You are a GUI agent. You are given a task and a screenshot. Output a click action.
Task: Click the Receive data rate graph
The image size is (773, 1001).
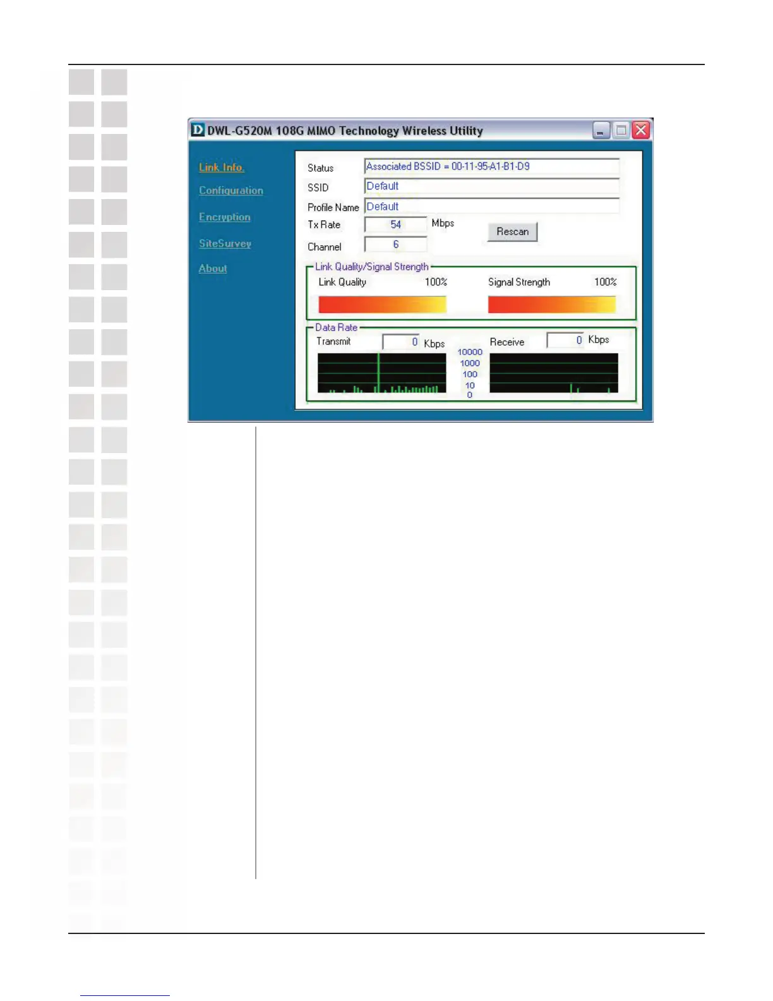[554, 373]
